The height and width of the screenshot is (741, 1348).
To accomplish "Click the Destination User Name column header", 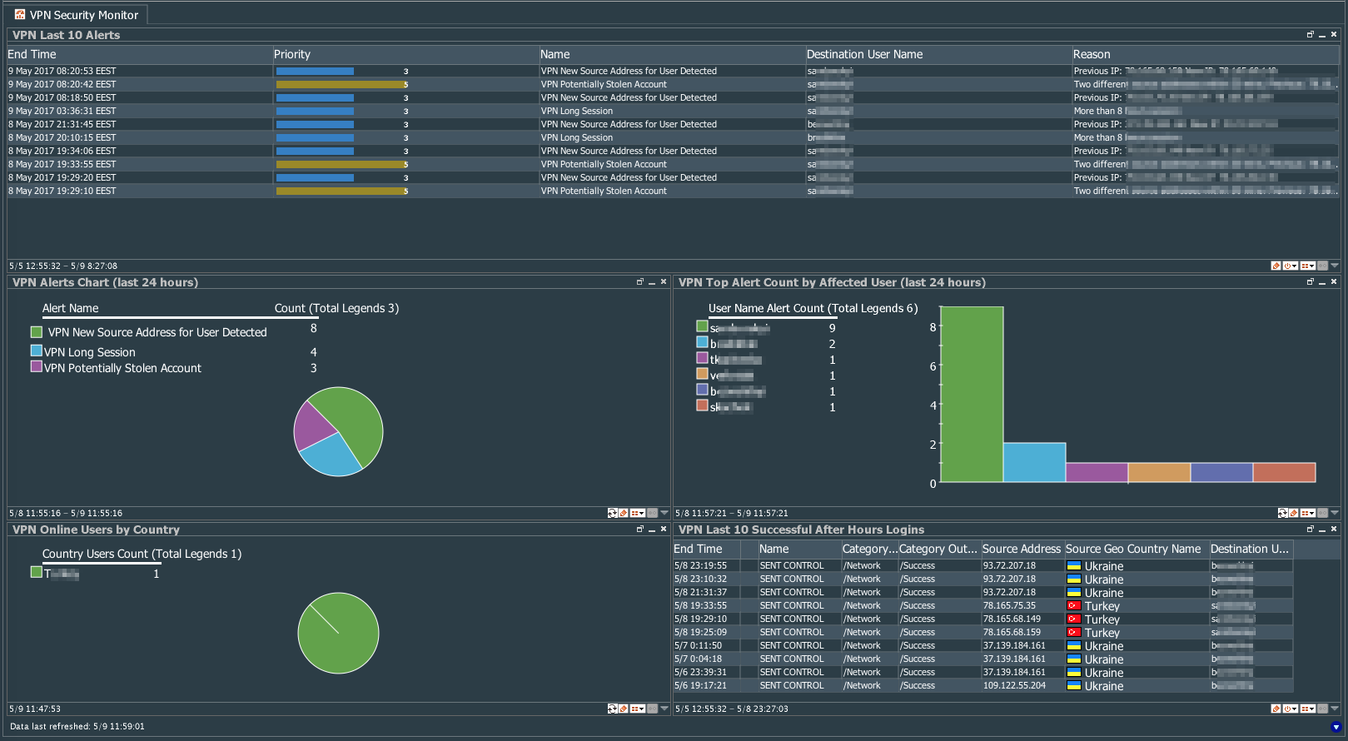I will click(864, 54).
